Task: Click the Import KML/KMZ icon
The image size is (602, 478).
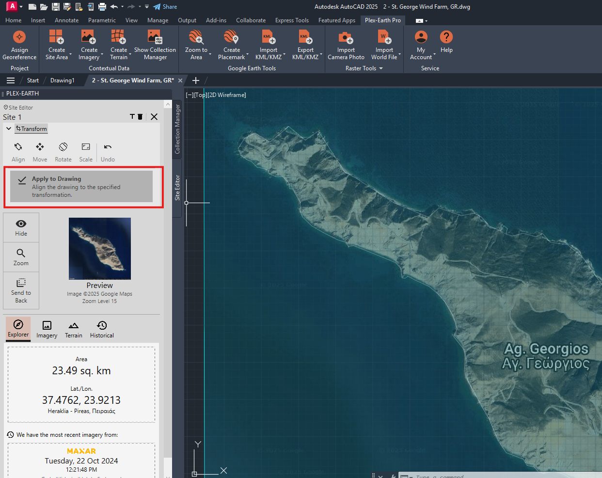Action: point(269,37)
